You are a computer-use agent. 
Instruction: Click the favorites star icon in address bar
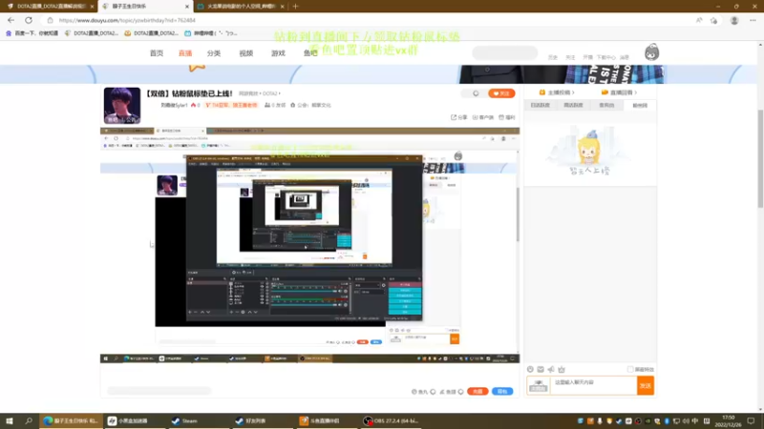point(713,20)
